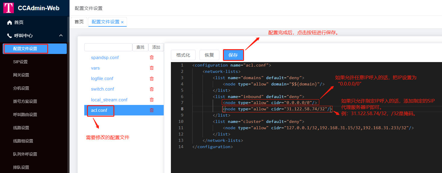Click the 格式化 button
Image resolution: width=442 pixels, height=173 pixels.
pos(183,55)
